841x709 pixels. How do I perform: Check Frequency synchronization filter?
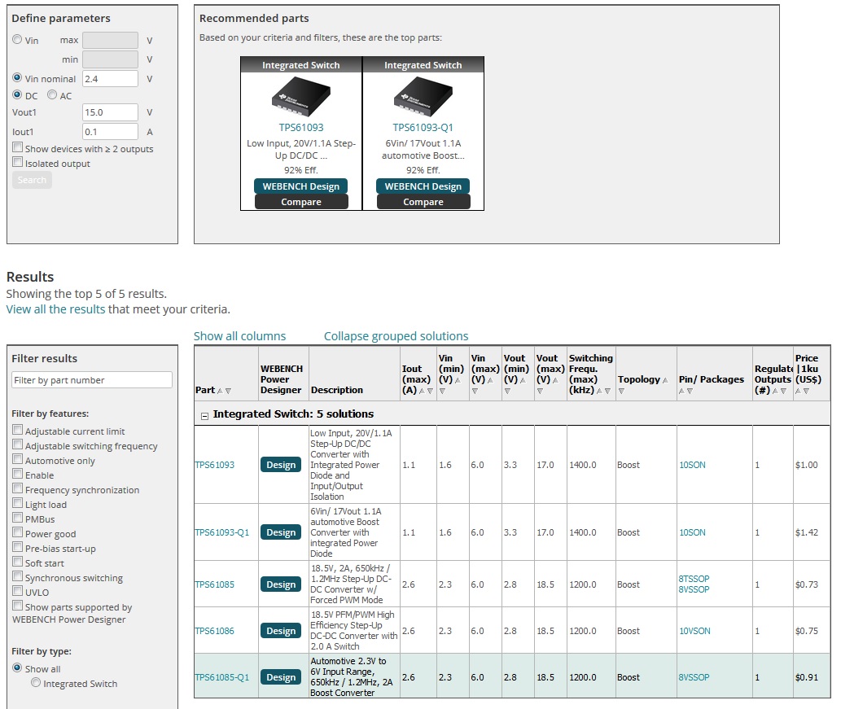18,488
